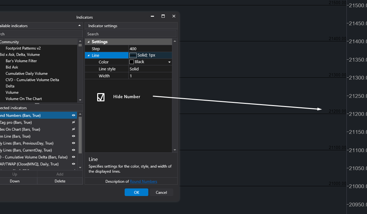Image resolution: width=367 pixels, height=214 pixels.
Task: Click 21200.0 on the chart price axis
Action: point(358,114)
